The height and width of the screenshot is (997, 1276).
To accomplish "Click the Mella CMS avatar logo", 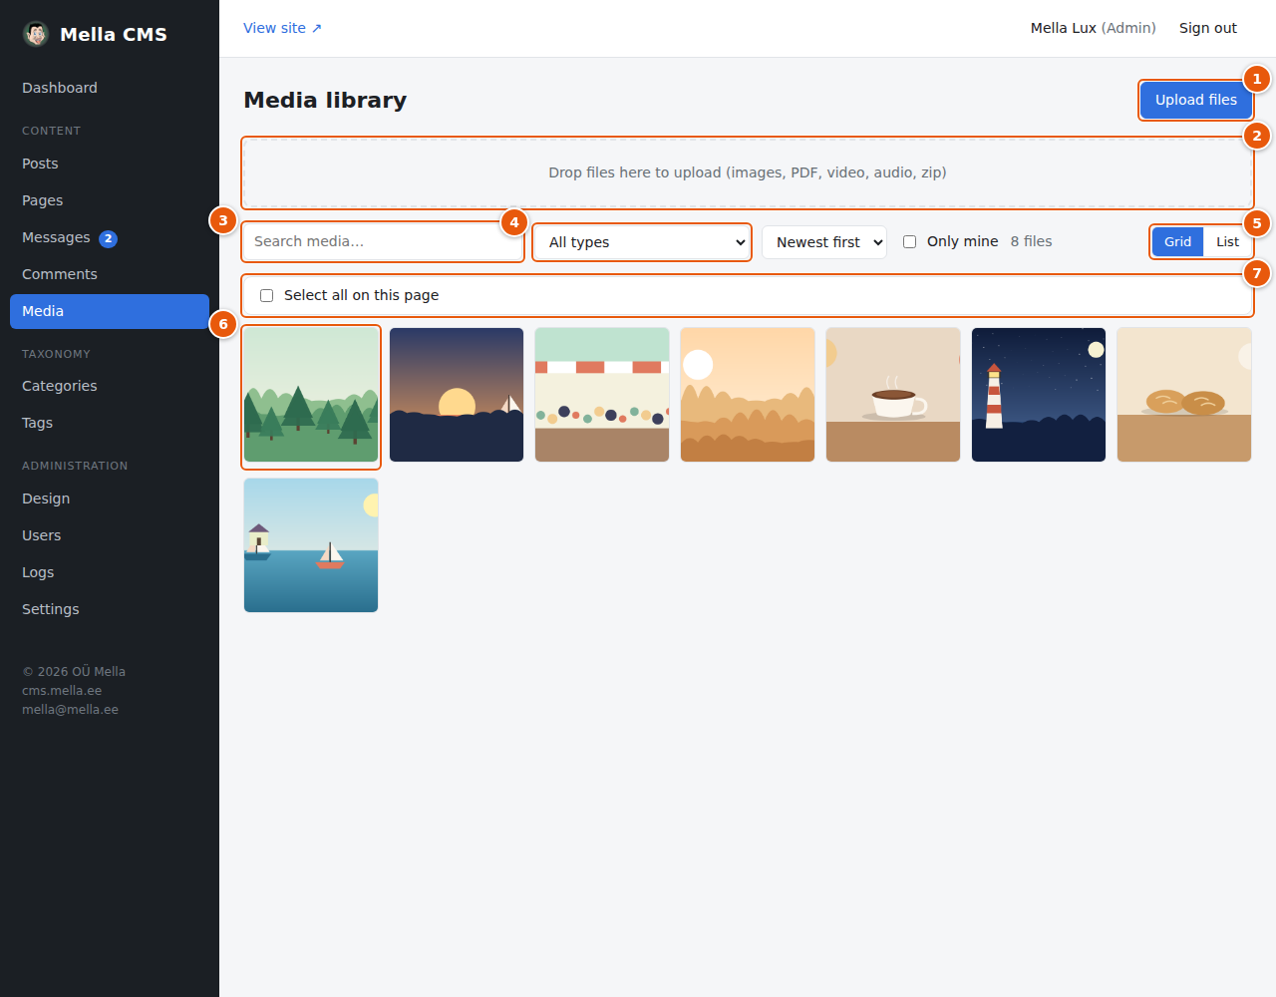I will tap(36, 34).
